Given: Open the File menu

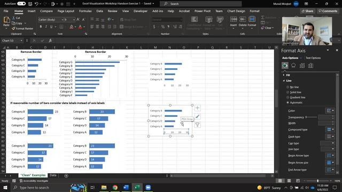Looking at the screenshot, I should coord(6,11).
